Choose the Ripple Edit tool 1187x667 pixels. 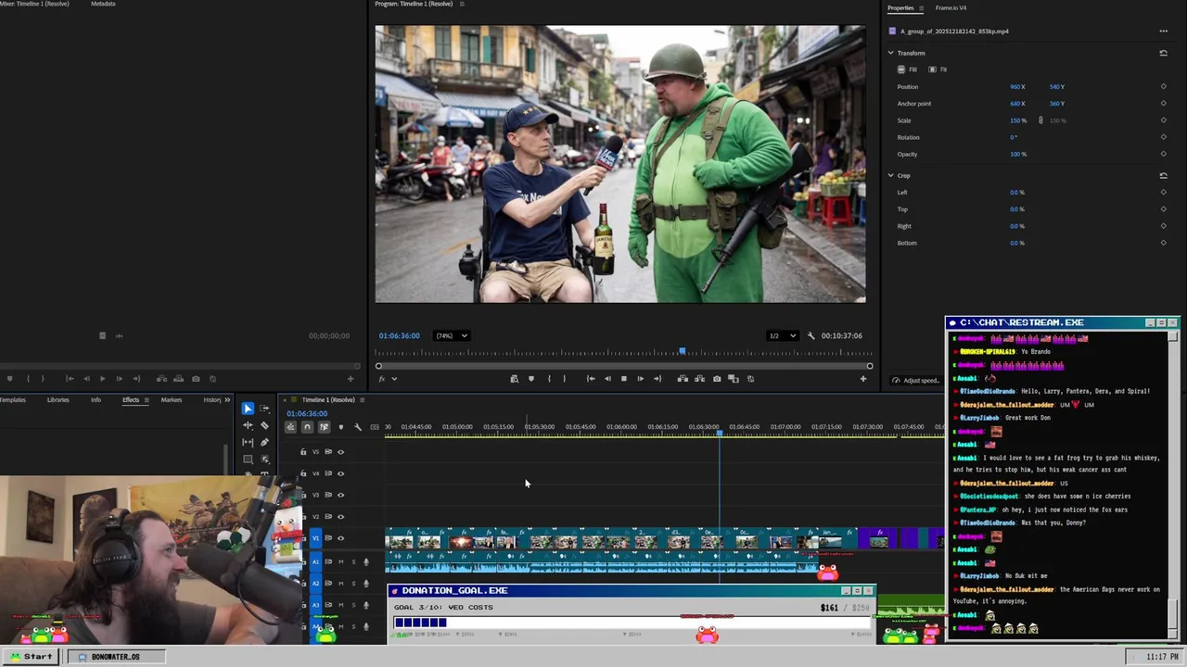point(248,425)
